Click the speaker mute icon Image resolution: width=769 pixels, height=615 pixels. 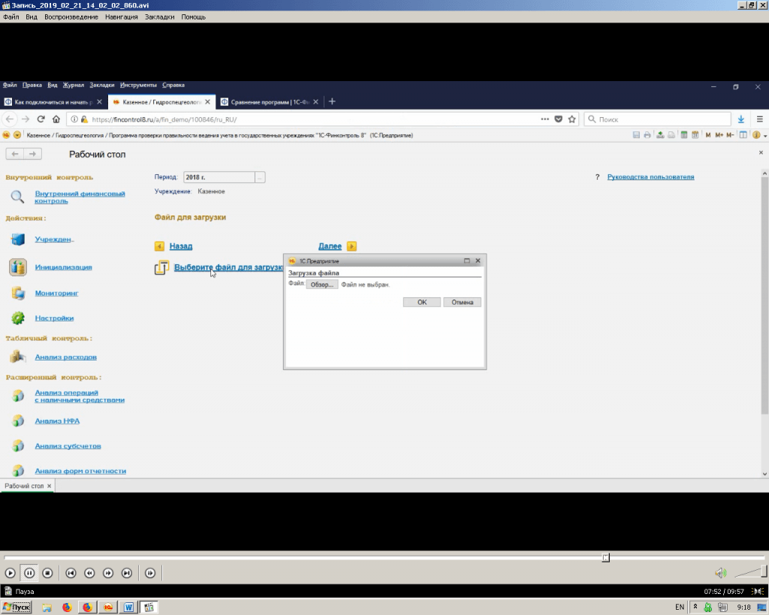point(720,573)
